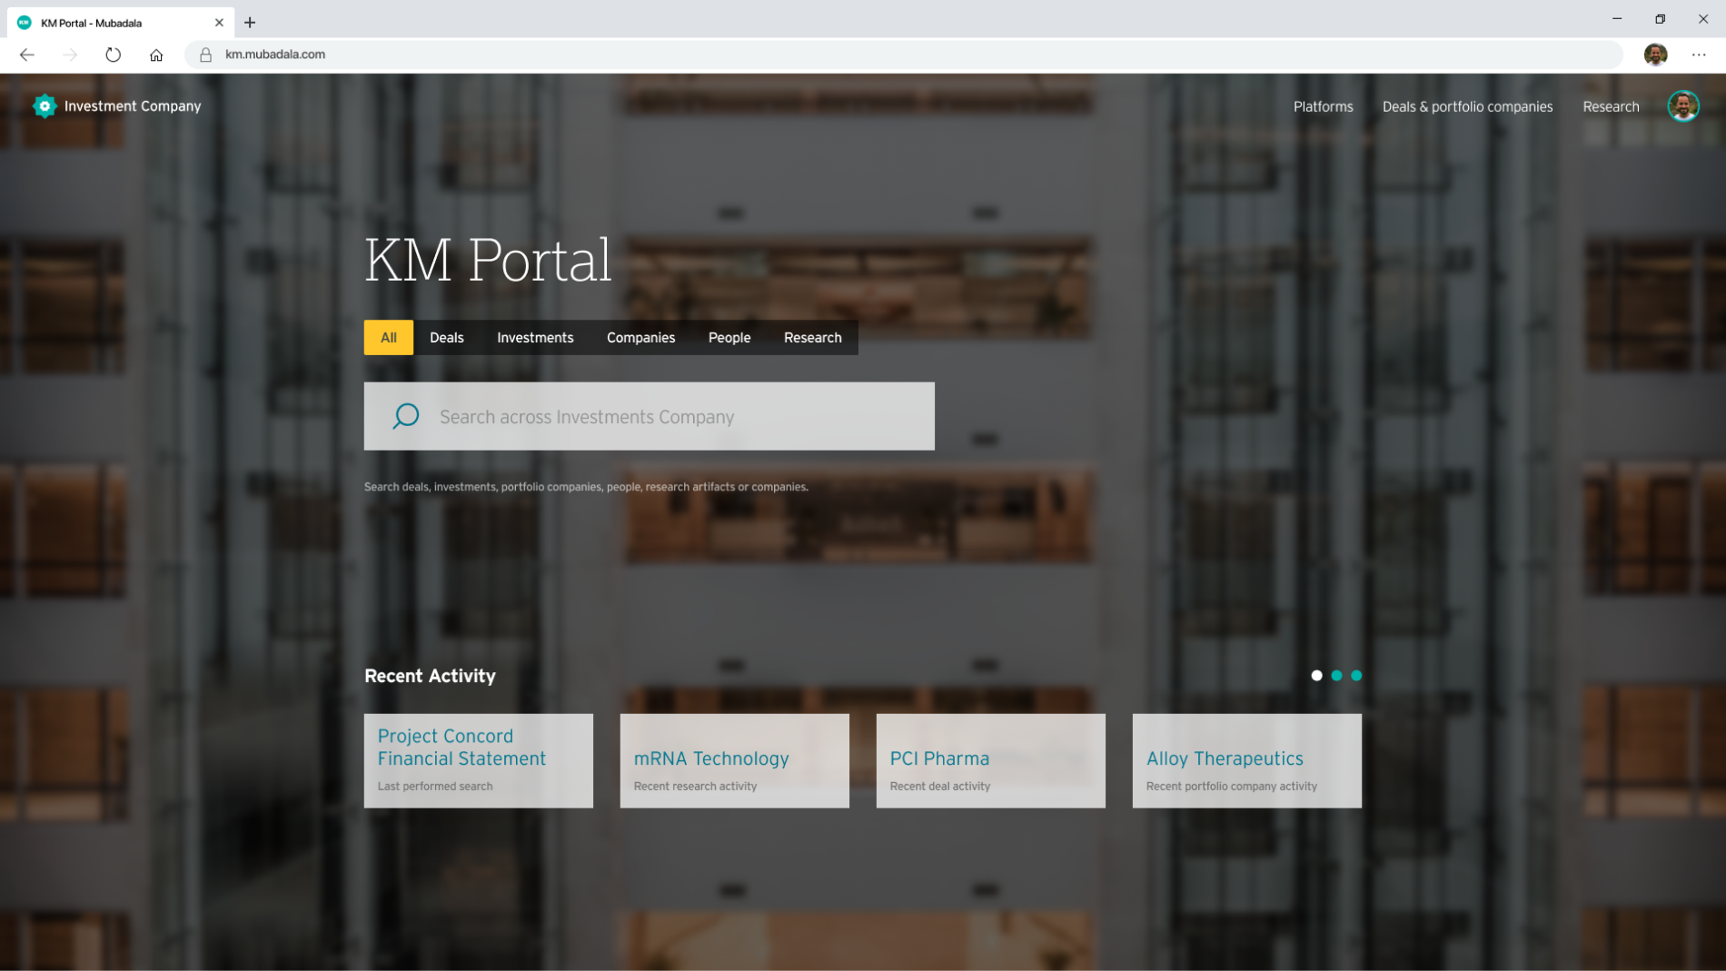Switch to second carousel page dot

pos(1336,676)
